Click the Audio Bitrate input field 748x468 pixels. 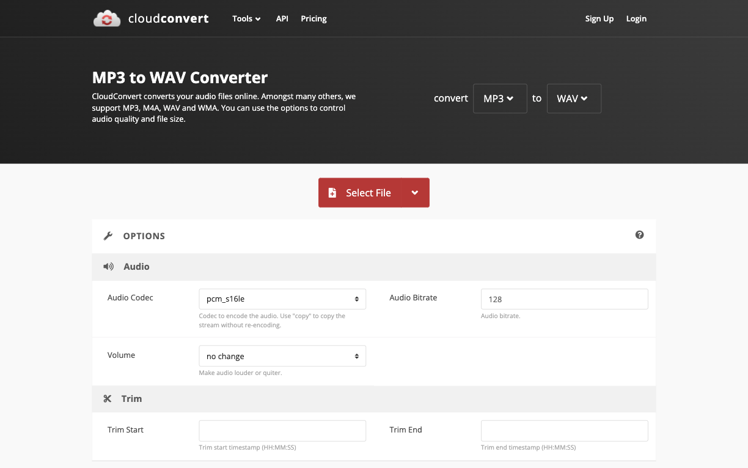pos(564,299)
